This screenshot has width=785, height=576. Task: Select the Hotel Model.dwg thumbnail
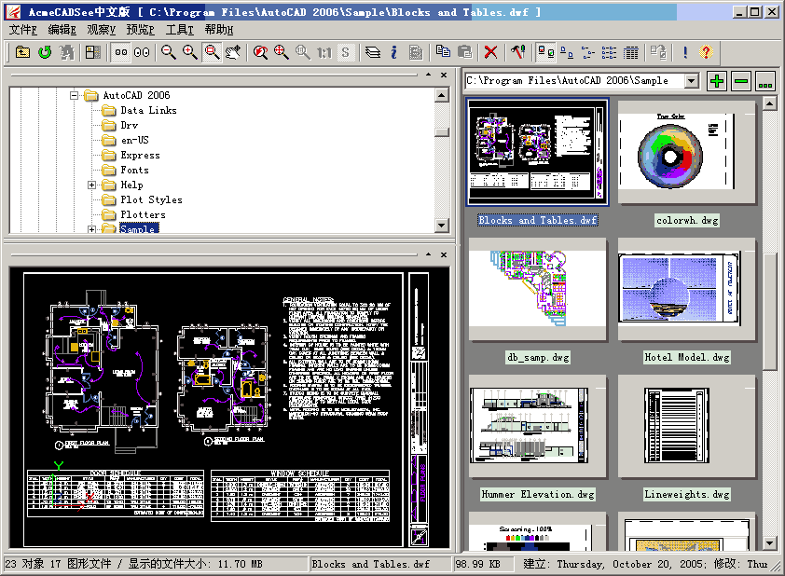[x=687, y=290]
